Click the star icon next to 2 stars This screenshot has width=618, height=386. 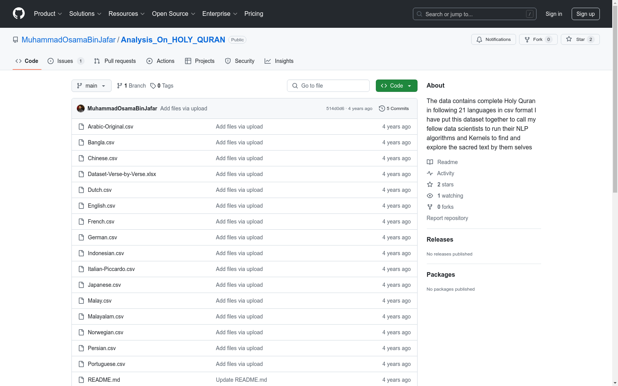(x=430, y=185)
